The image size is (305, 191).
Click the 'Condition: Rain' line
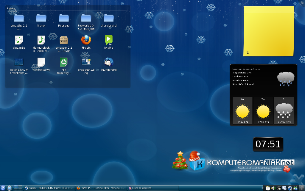[x=240, y=77]
